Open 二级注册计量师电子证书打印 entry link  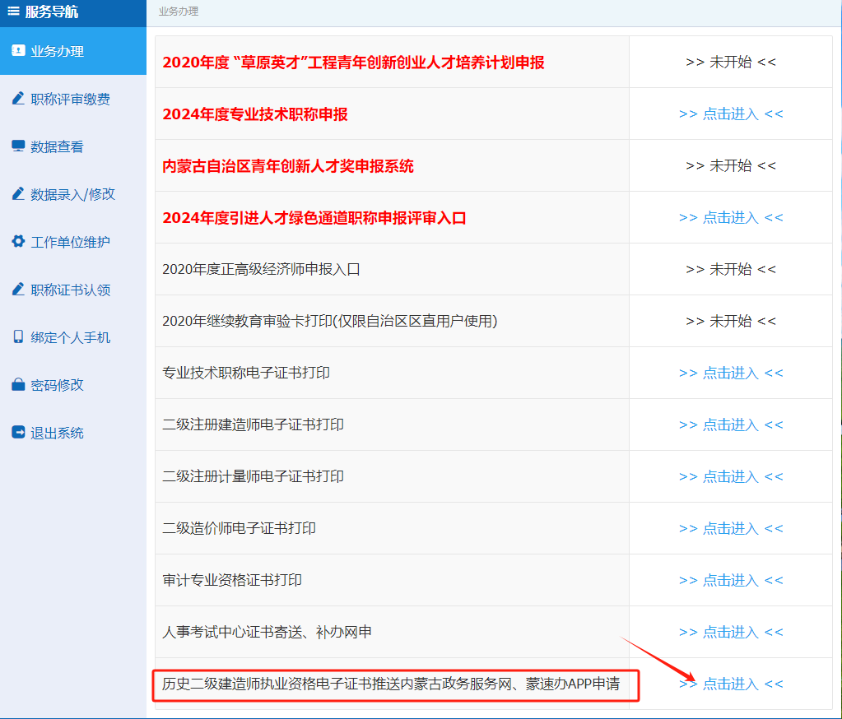coord(731,477)
